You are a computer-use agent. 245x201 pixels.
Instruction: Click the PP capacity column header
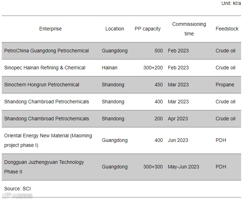[x=148, y=29]
